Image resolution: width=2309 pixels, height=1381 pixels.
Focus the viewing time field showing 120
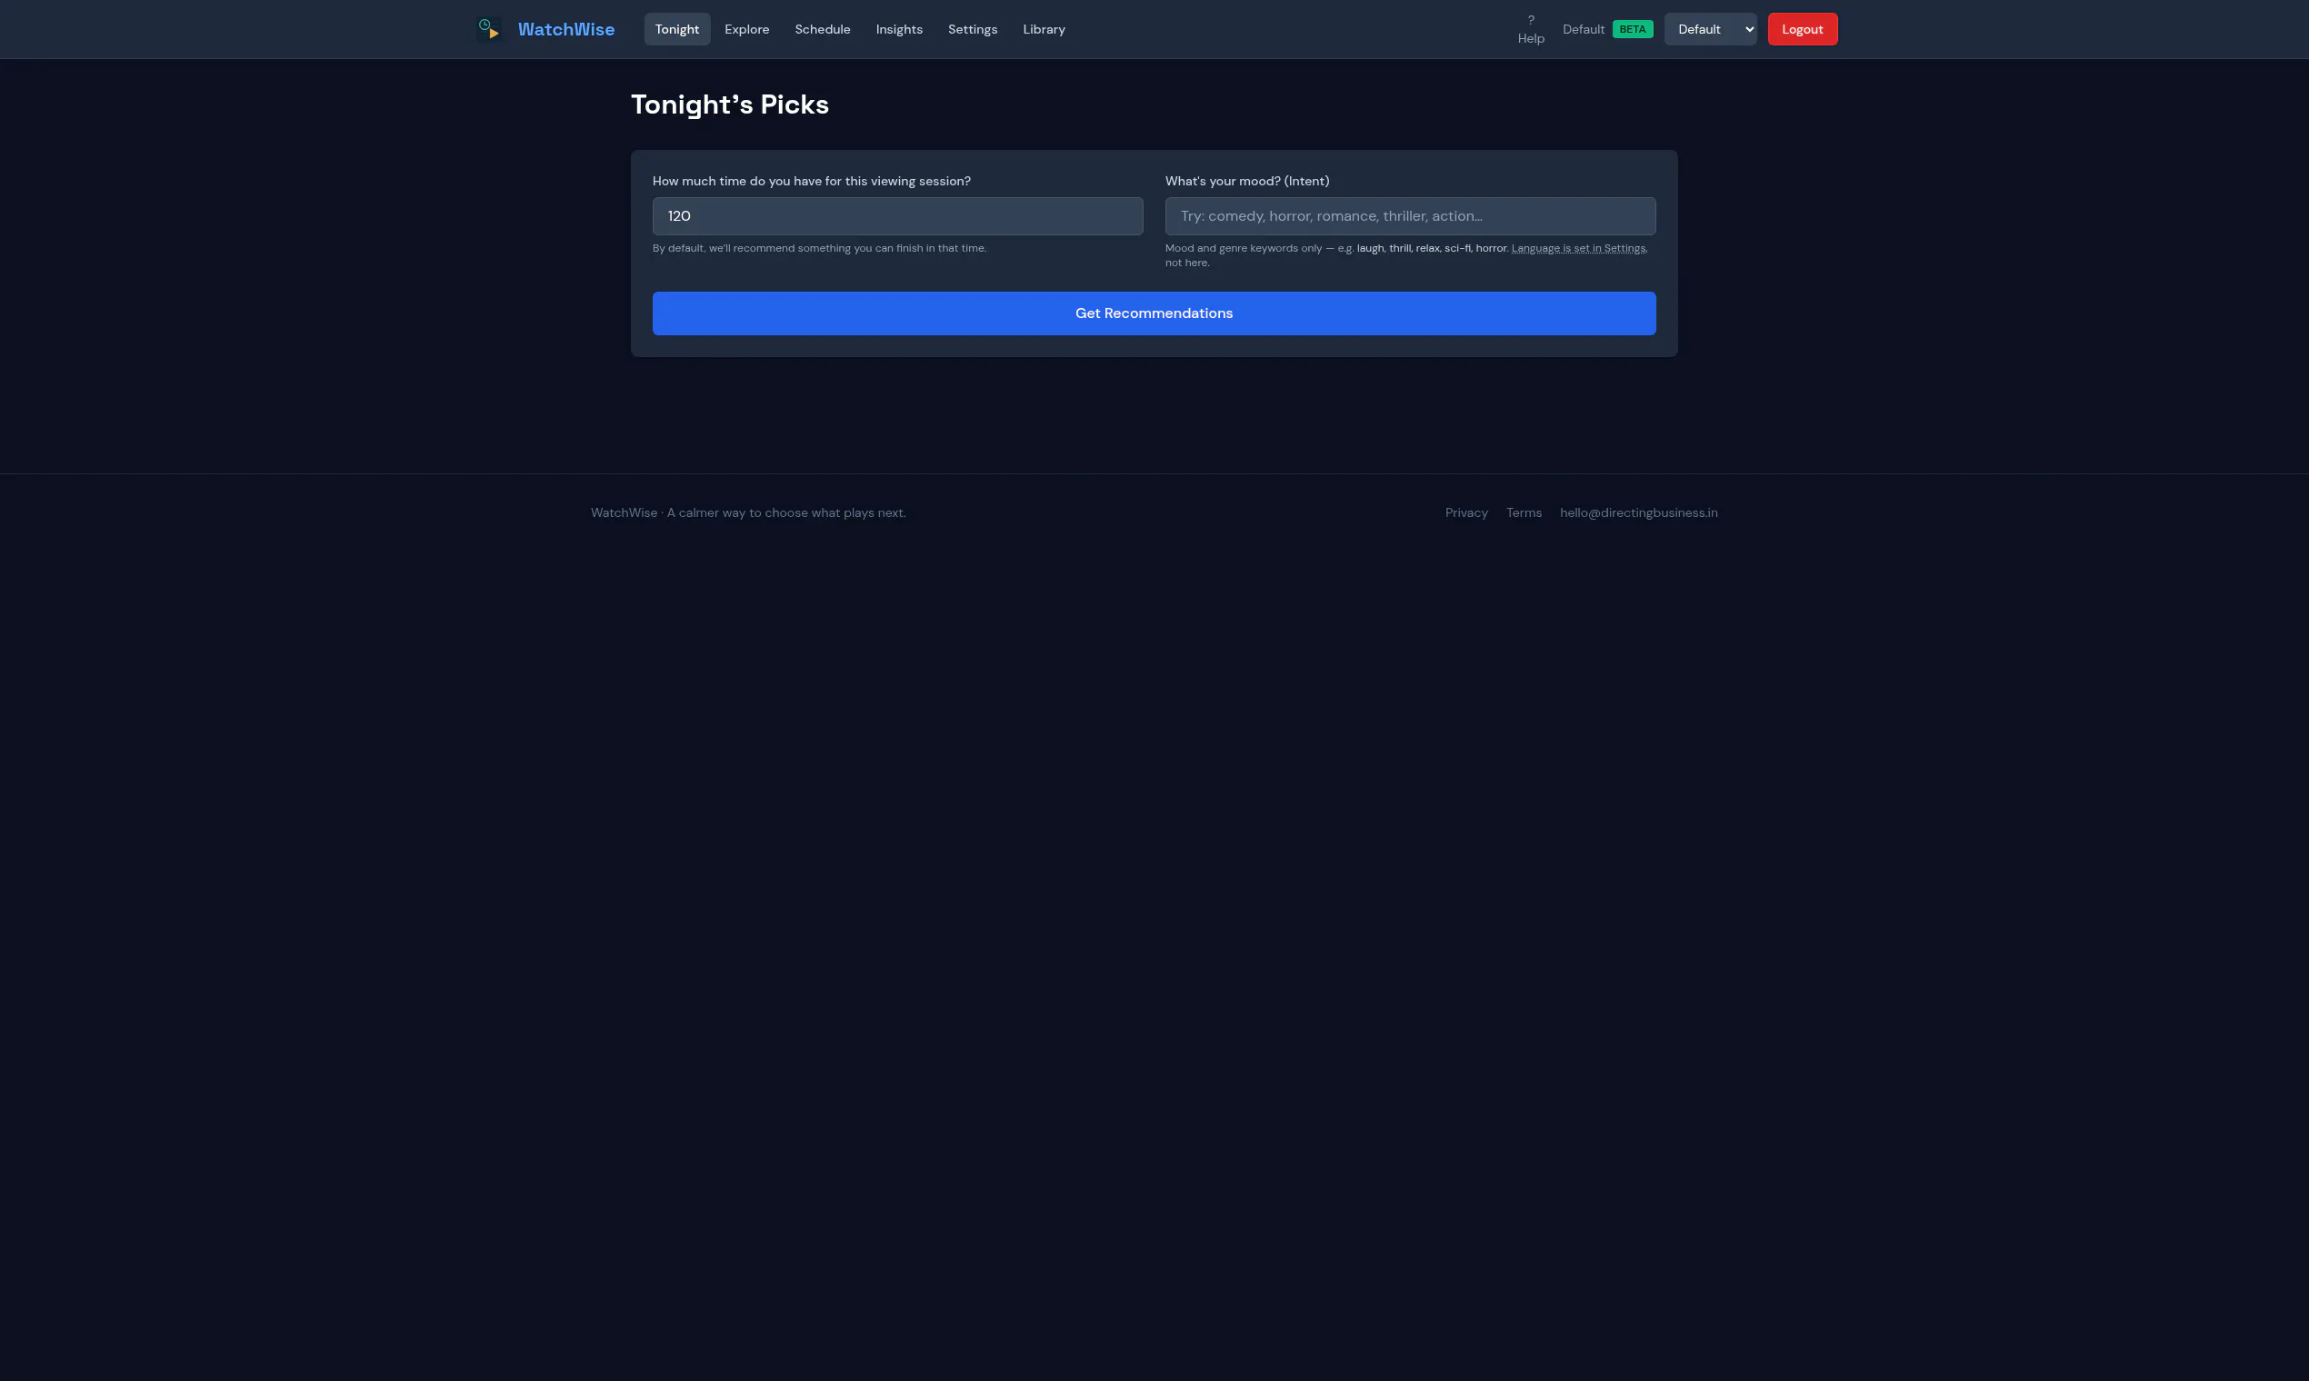pyautogui.click(x=897, y=216)
